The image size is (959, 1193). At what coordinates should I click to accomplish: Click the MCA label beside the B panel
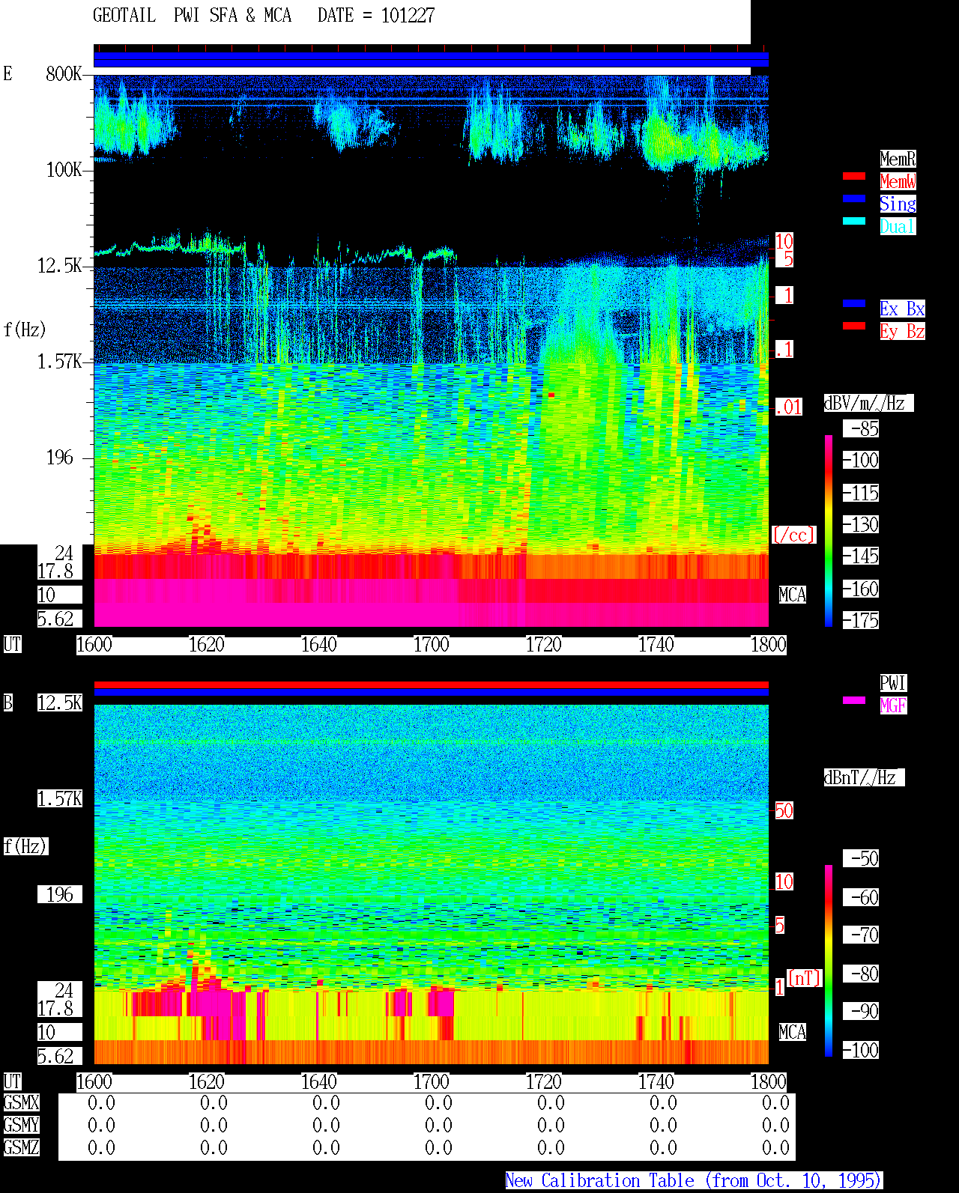[x=793, y=1032]
